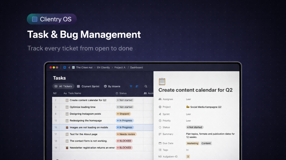Click the Tags list icon

click(160, 150)
